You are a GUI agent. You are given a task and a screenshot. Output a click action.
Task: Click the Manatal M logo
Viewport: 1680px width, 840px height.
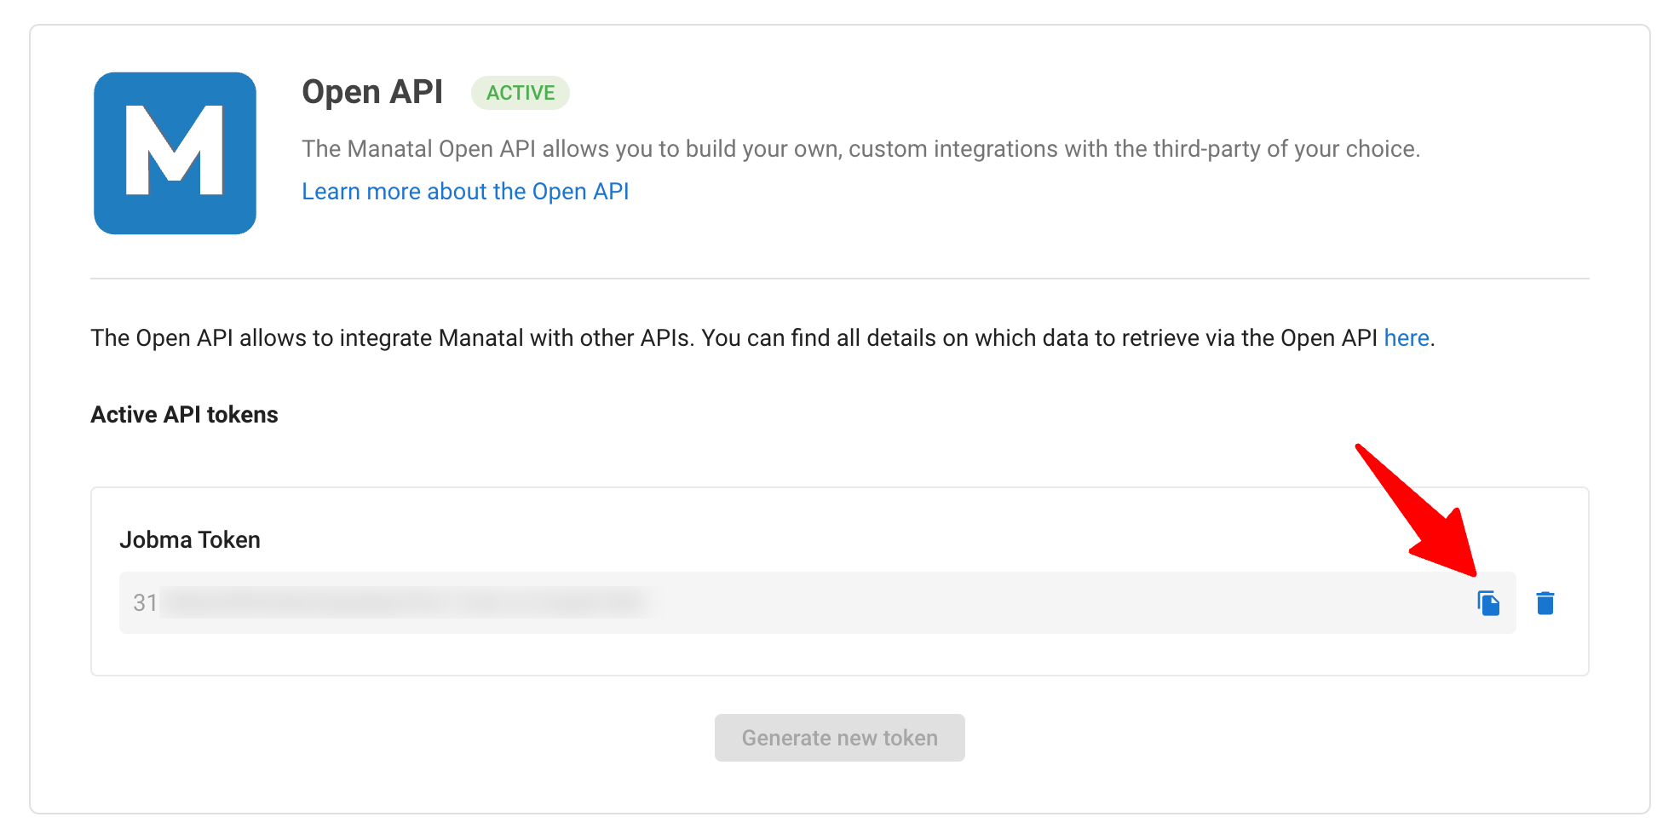[175, 153]
